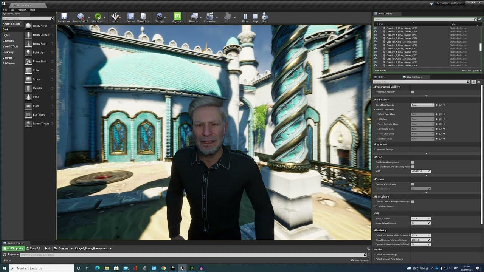Toggle visibility of Corridor_A_Floor_Stones_C221
The image size is (484, 272).
pos(375,48)
